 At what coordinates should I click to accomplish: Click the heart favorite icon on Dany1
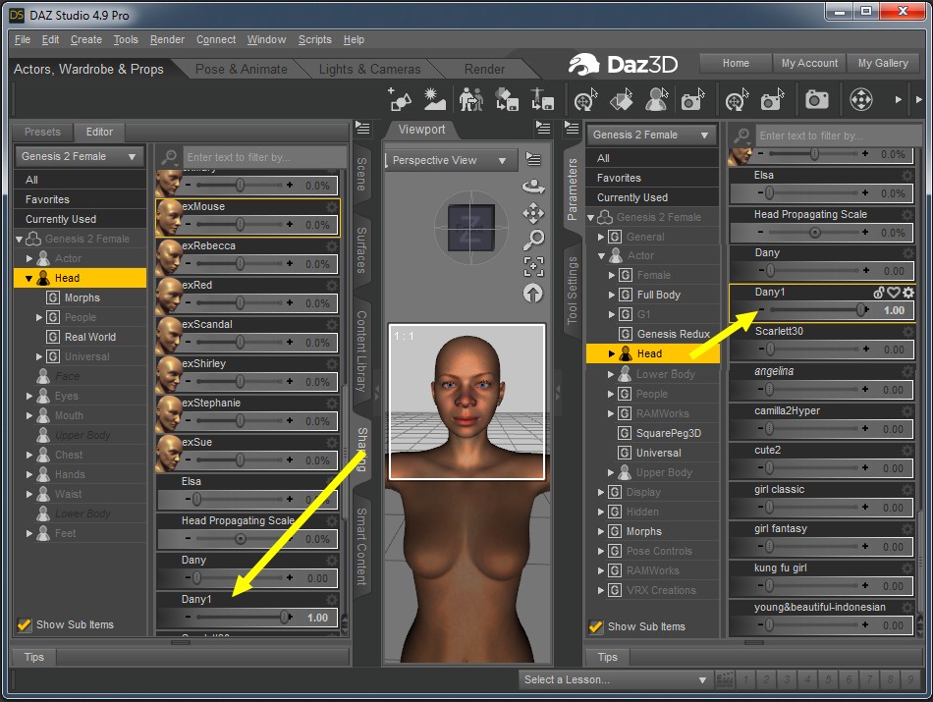click(x=893, y=293)
